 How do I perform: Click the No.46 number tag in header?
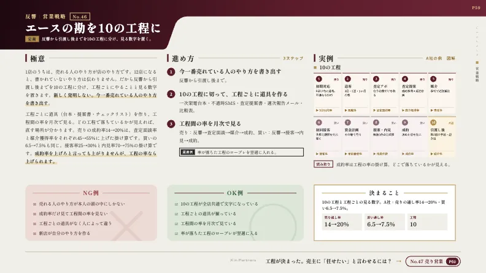point(80,17)
